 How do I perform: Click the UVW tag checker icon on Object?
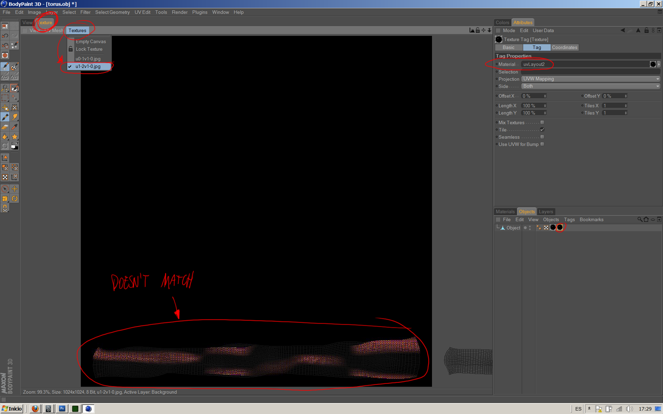pos(546,227)
